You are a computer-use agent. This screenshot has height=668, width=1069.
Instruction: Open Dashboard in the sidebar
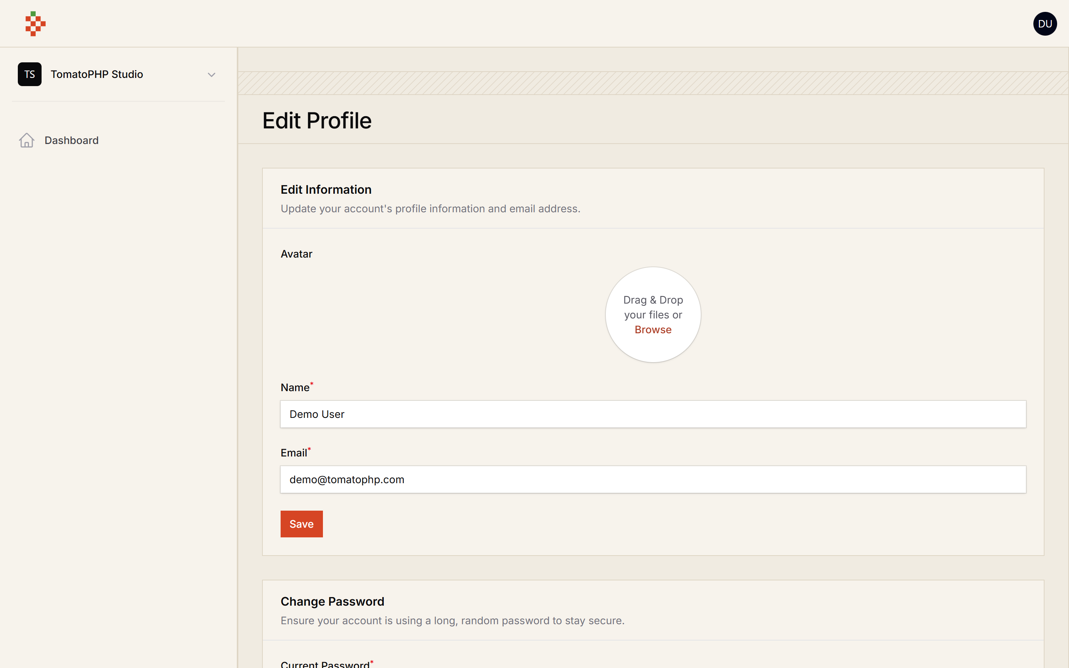point(72,141)
